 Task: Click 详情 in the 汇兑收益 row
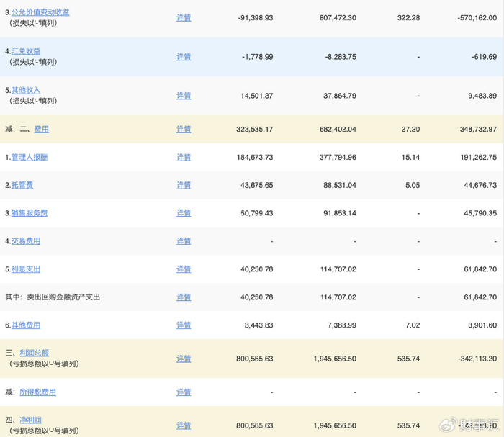point(184,56)
